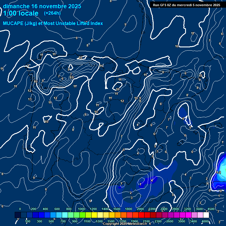226x226 pixels.
Task: Click the Copyright 2025 Meteociel.fr text
Action: coord(126,224)
